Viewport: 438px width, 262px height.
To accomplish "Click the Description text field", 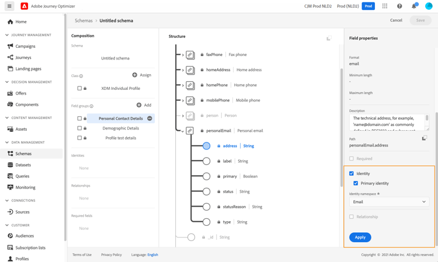I will pos(387,122).
